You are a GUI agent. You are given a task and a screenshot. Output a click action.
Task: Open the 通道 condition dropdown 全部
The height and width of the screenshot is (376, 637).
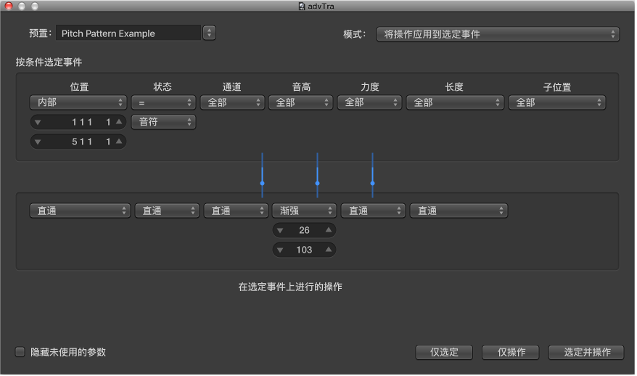point(232,102)
